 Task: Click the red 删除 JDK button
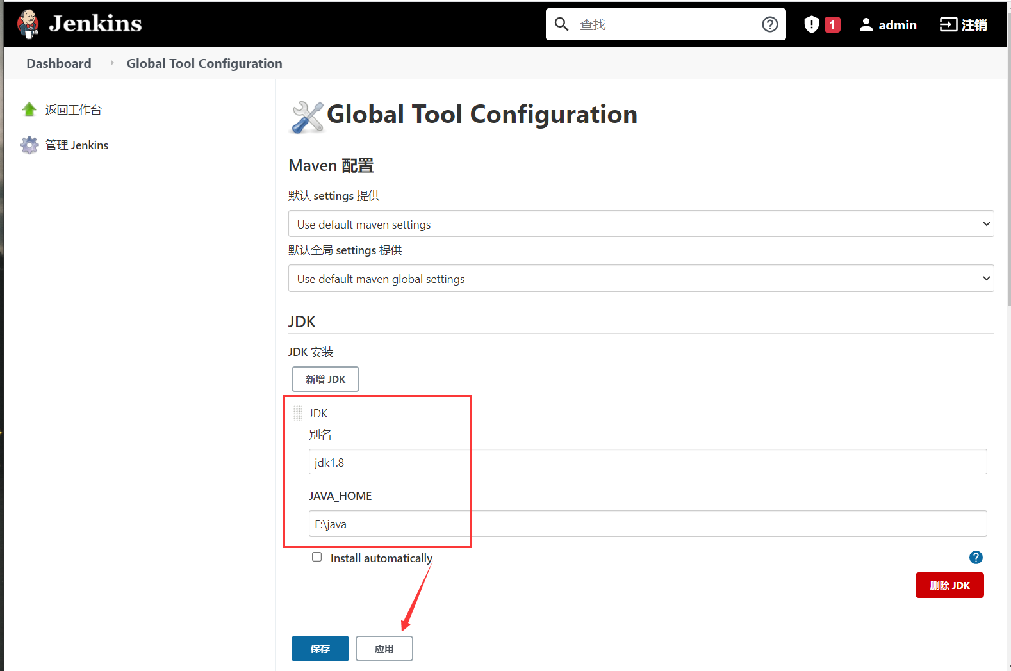[949, 585]
